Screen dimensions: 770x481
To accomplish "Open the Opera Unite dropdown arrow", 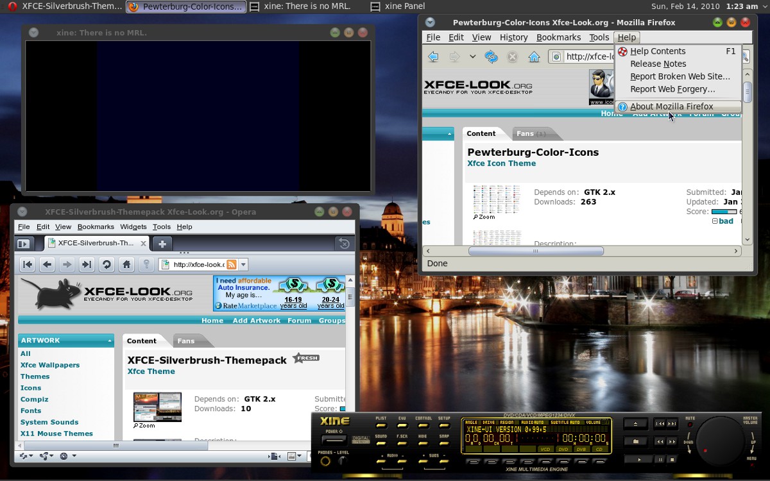I will tap(51, 456).
